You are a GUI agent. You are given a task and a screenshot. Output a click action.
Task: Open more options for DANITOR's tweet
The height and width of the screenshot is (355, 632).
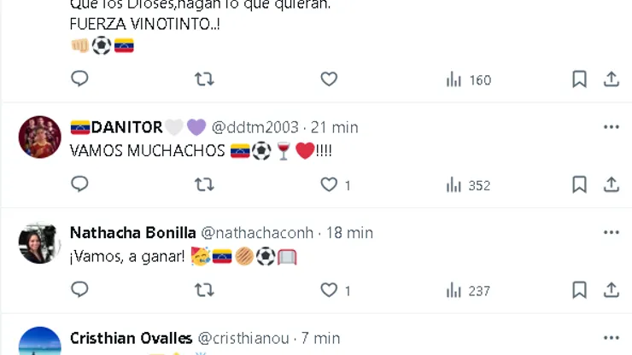(x=612, y=127)
